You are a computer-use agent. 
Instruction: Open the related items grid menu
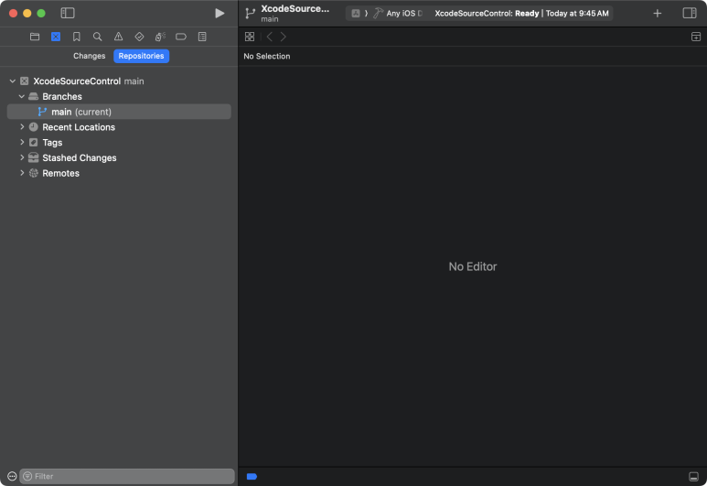tap(250, 37)
